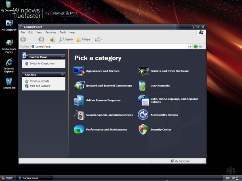Open Forward history dropdown arrow
The height and width of the screenshot is (181, 242).
47,39
